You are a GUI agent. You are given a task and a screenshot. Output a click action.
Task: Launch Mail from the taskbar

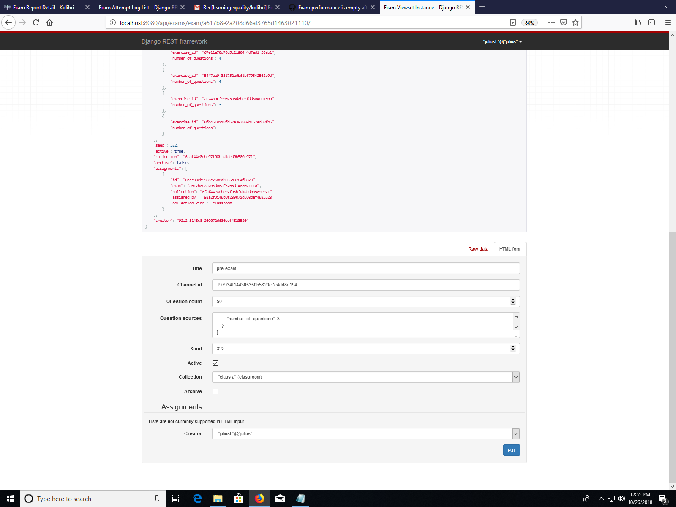click(280, 499)
